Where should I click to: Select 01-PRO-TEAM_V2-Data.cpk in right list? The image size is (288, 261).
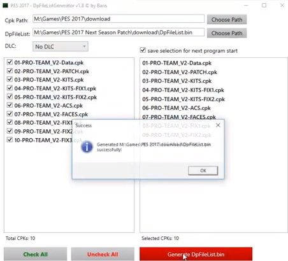click(x=176, y=63)
